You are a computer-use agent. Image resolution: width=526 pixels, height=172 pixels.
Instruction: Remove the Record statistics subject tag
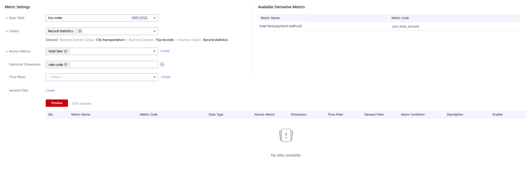[80, 31]
